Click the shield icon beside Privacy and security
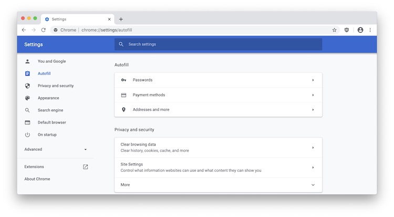394x217 pixels. [27, 86]
